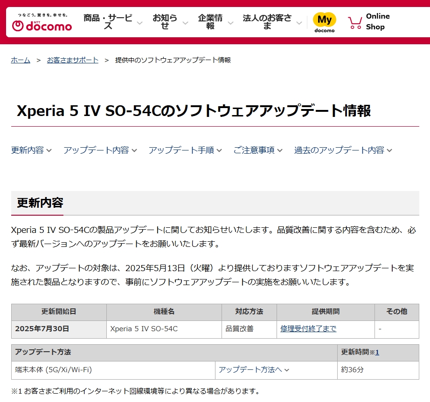The height and width of the screenshot is (402, 430).
Task: Expand chevron next to 商品・サービス
Action: [139, 23]
